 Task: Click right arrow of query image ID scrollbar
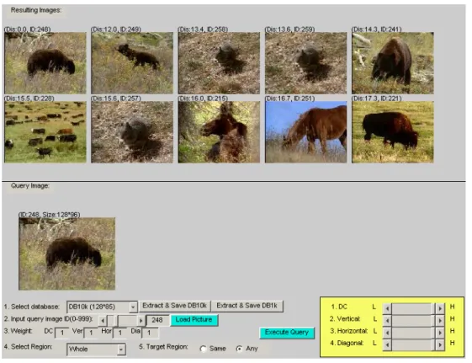coord(141,321)
